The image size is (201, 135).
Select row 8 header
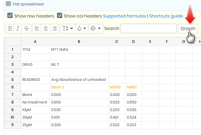pos(12,102)
